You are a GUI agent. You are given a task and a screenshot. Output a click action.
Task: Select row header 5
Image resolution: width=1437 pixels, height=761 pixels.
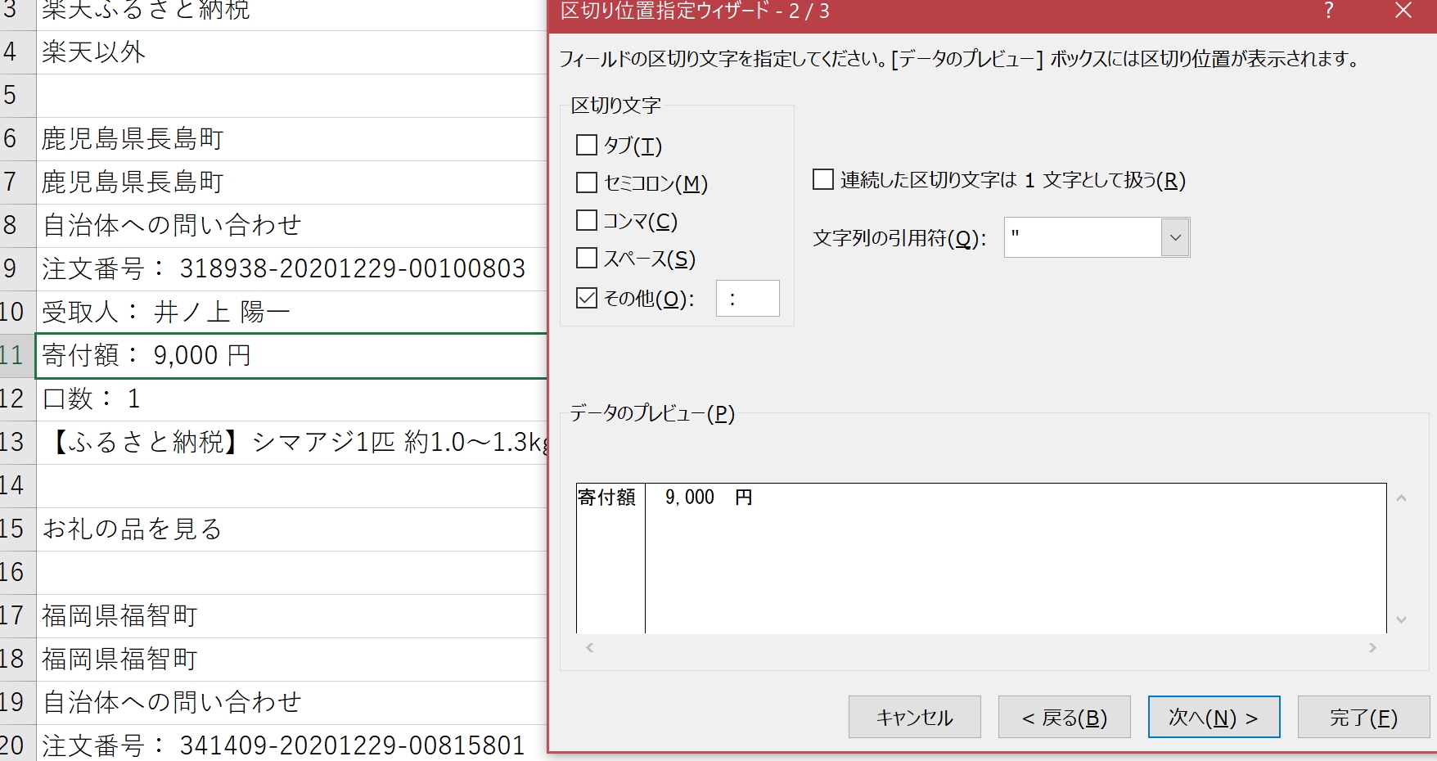point(17,96)
